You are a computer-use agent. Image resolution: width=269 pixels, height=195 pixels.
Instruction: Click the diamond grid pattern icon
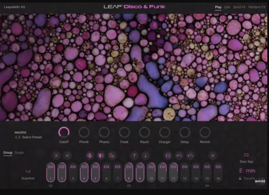90,156
